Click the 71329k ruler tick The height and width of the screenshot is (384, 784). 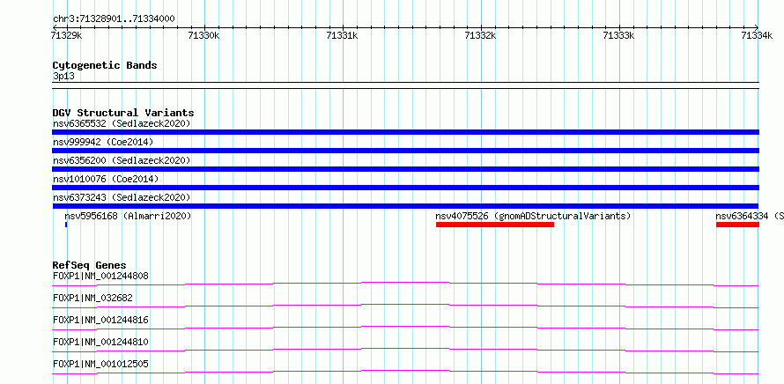click(66, 35)
